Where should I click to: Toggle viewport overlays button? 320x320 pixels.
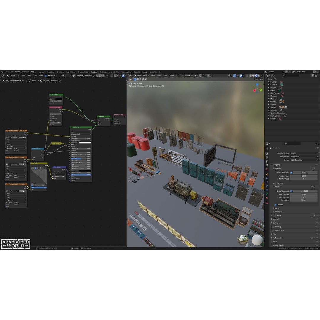tap(241, 76)
